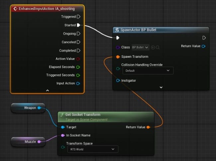Open the BP Bullet class dropdown
The width and height of the screenshot is (216, 161).
pyautogui.click(x=140, y=47)
